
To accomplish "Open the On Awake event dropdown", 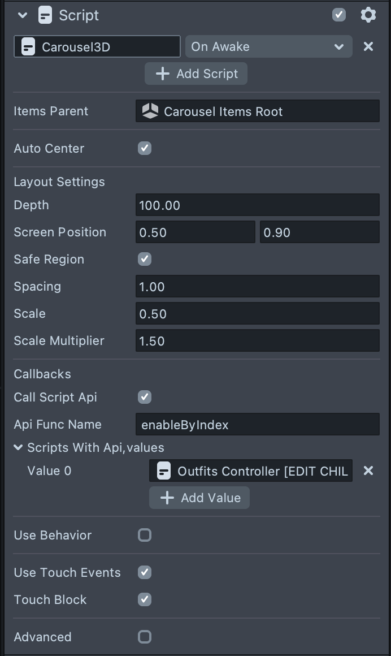I will 268,47.
